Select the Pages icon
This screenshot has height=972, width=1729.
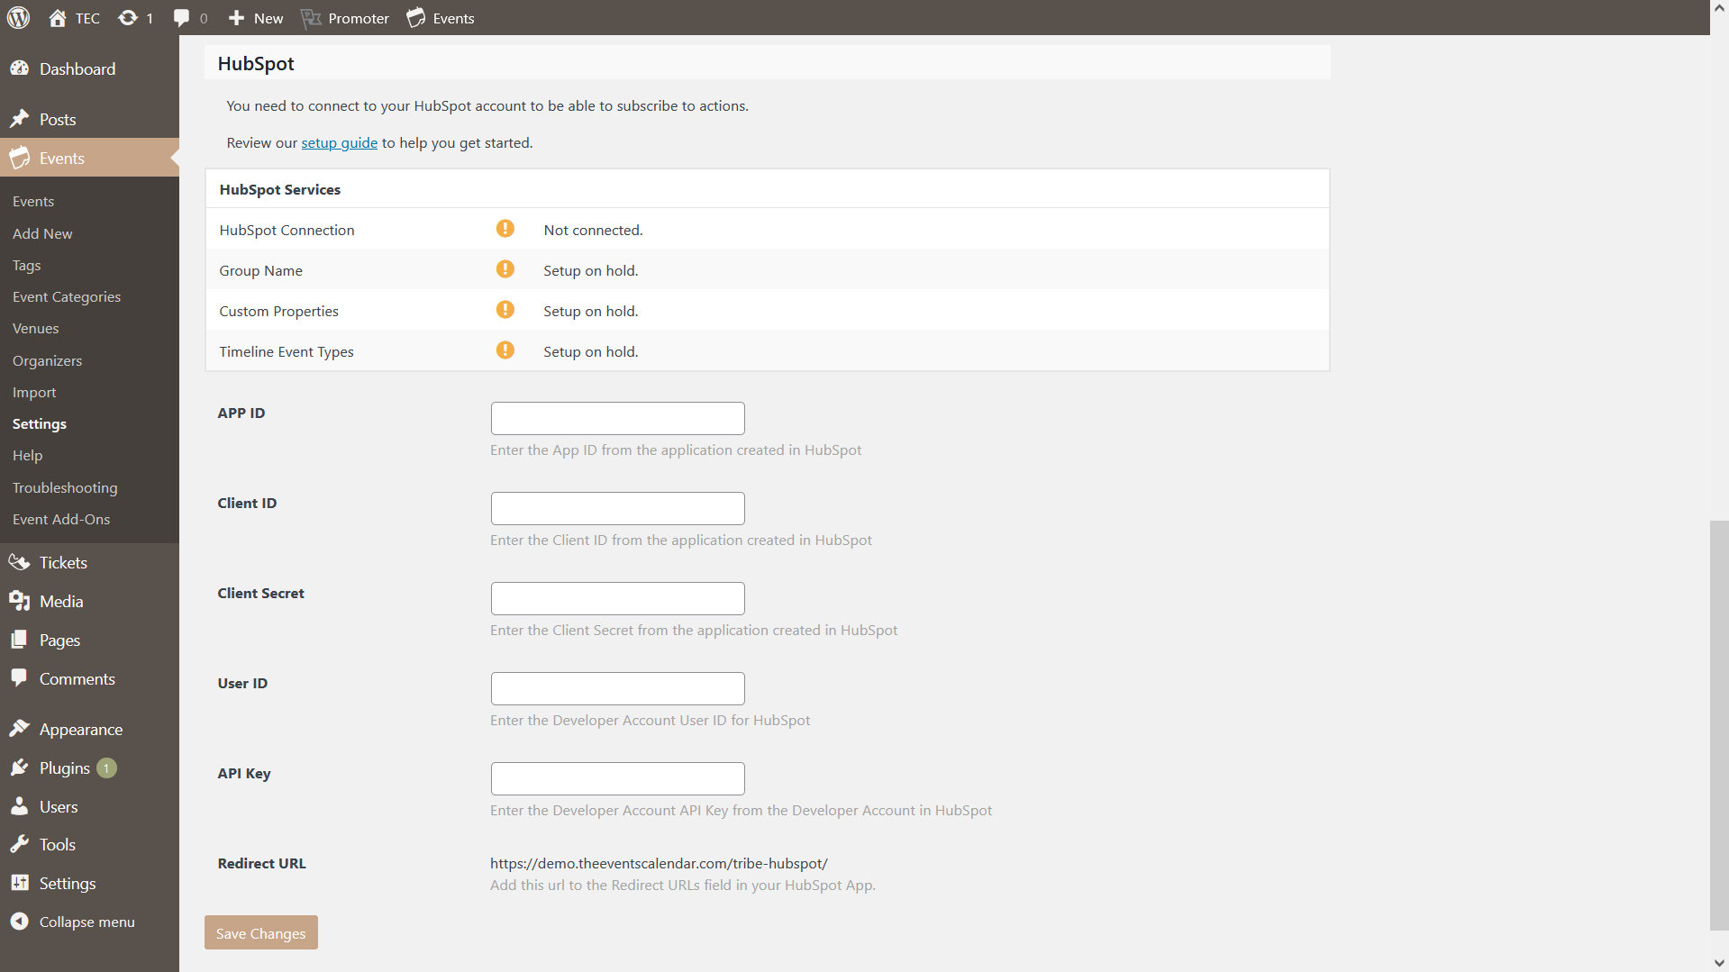(20, 640)
